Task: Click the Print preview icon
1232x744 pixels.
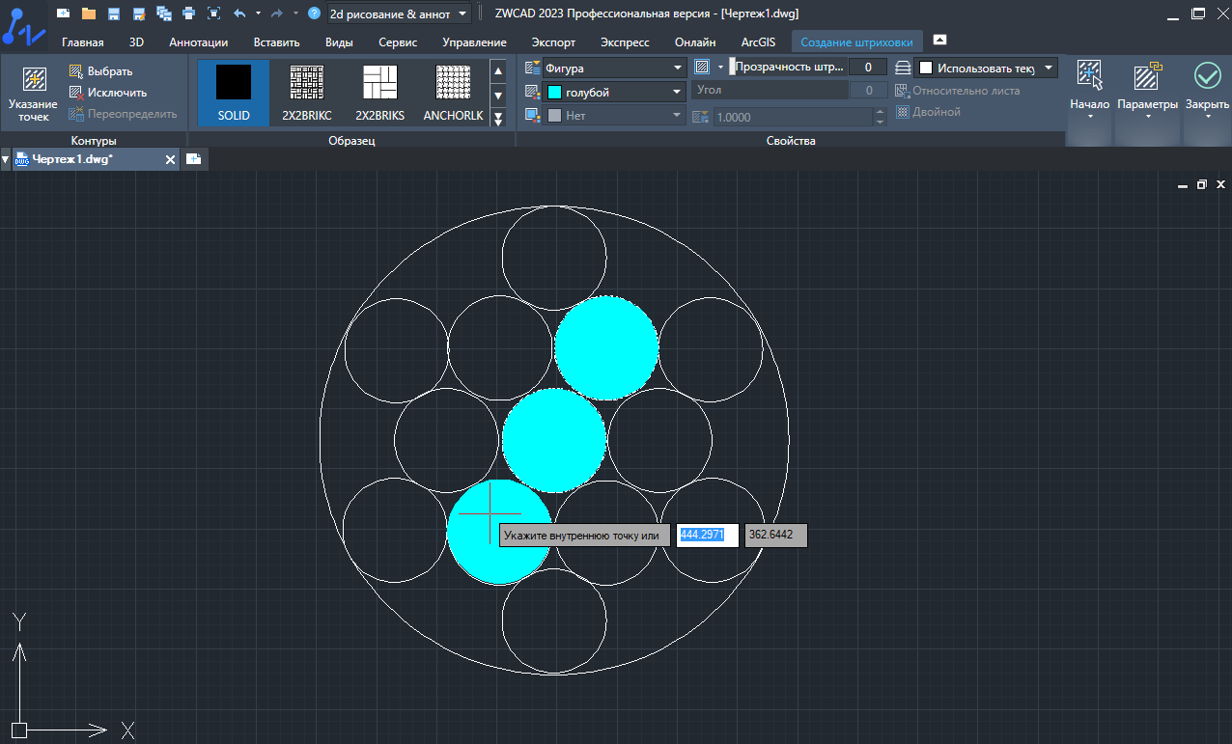Action: point(213,14)
